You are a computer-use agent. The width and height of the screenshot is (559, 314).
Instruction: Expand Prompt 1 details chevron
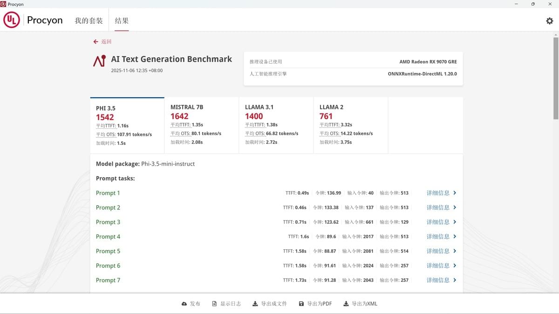[455, 193]
